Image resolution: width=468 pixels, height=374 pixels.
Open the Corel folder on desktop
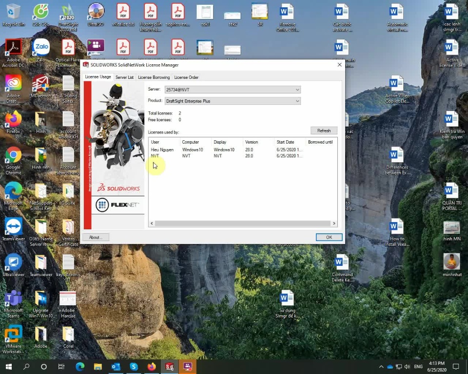pyautogui.click(x=68, y=337)
